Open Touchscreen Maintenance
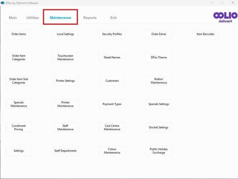Viewport: 238px width, 179px height. [65, 58]
